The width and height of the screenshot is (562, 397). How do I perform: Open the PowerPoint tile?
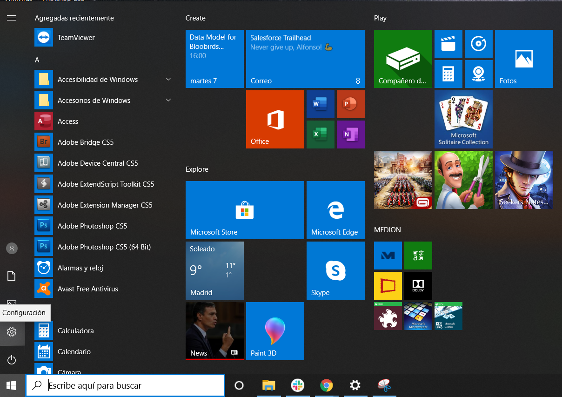[351, 104]
